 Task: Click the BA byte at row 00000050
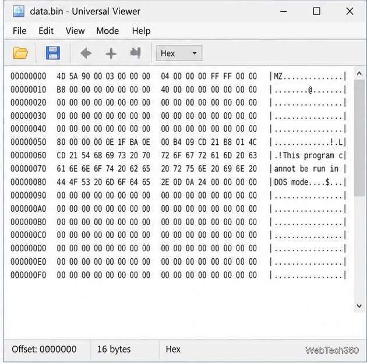134,142
